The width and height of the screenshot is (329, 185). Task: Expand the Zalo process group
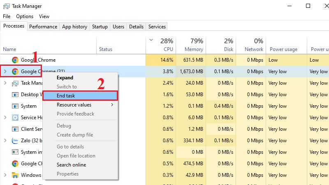[5, 141]
